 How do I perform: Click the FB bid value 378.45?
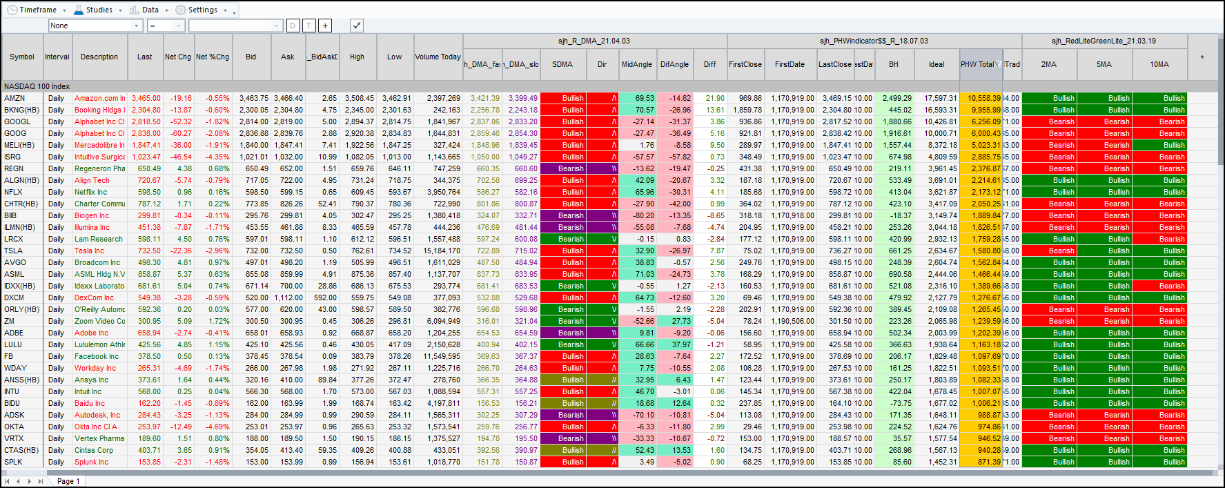pos(251,356)
